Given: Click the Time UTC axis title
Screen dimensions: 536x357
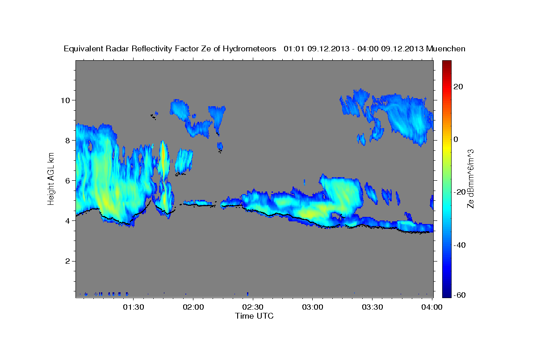Looking at the screenshot, I should point(254,316).
